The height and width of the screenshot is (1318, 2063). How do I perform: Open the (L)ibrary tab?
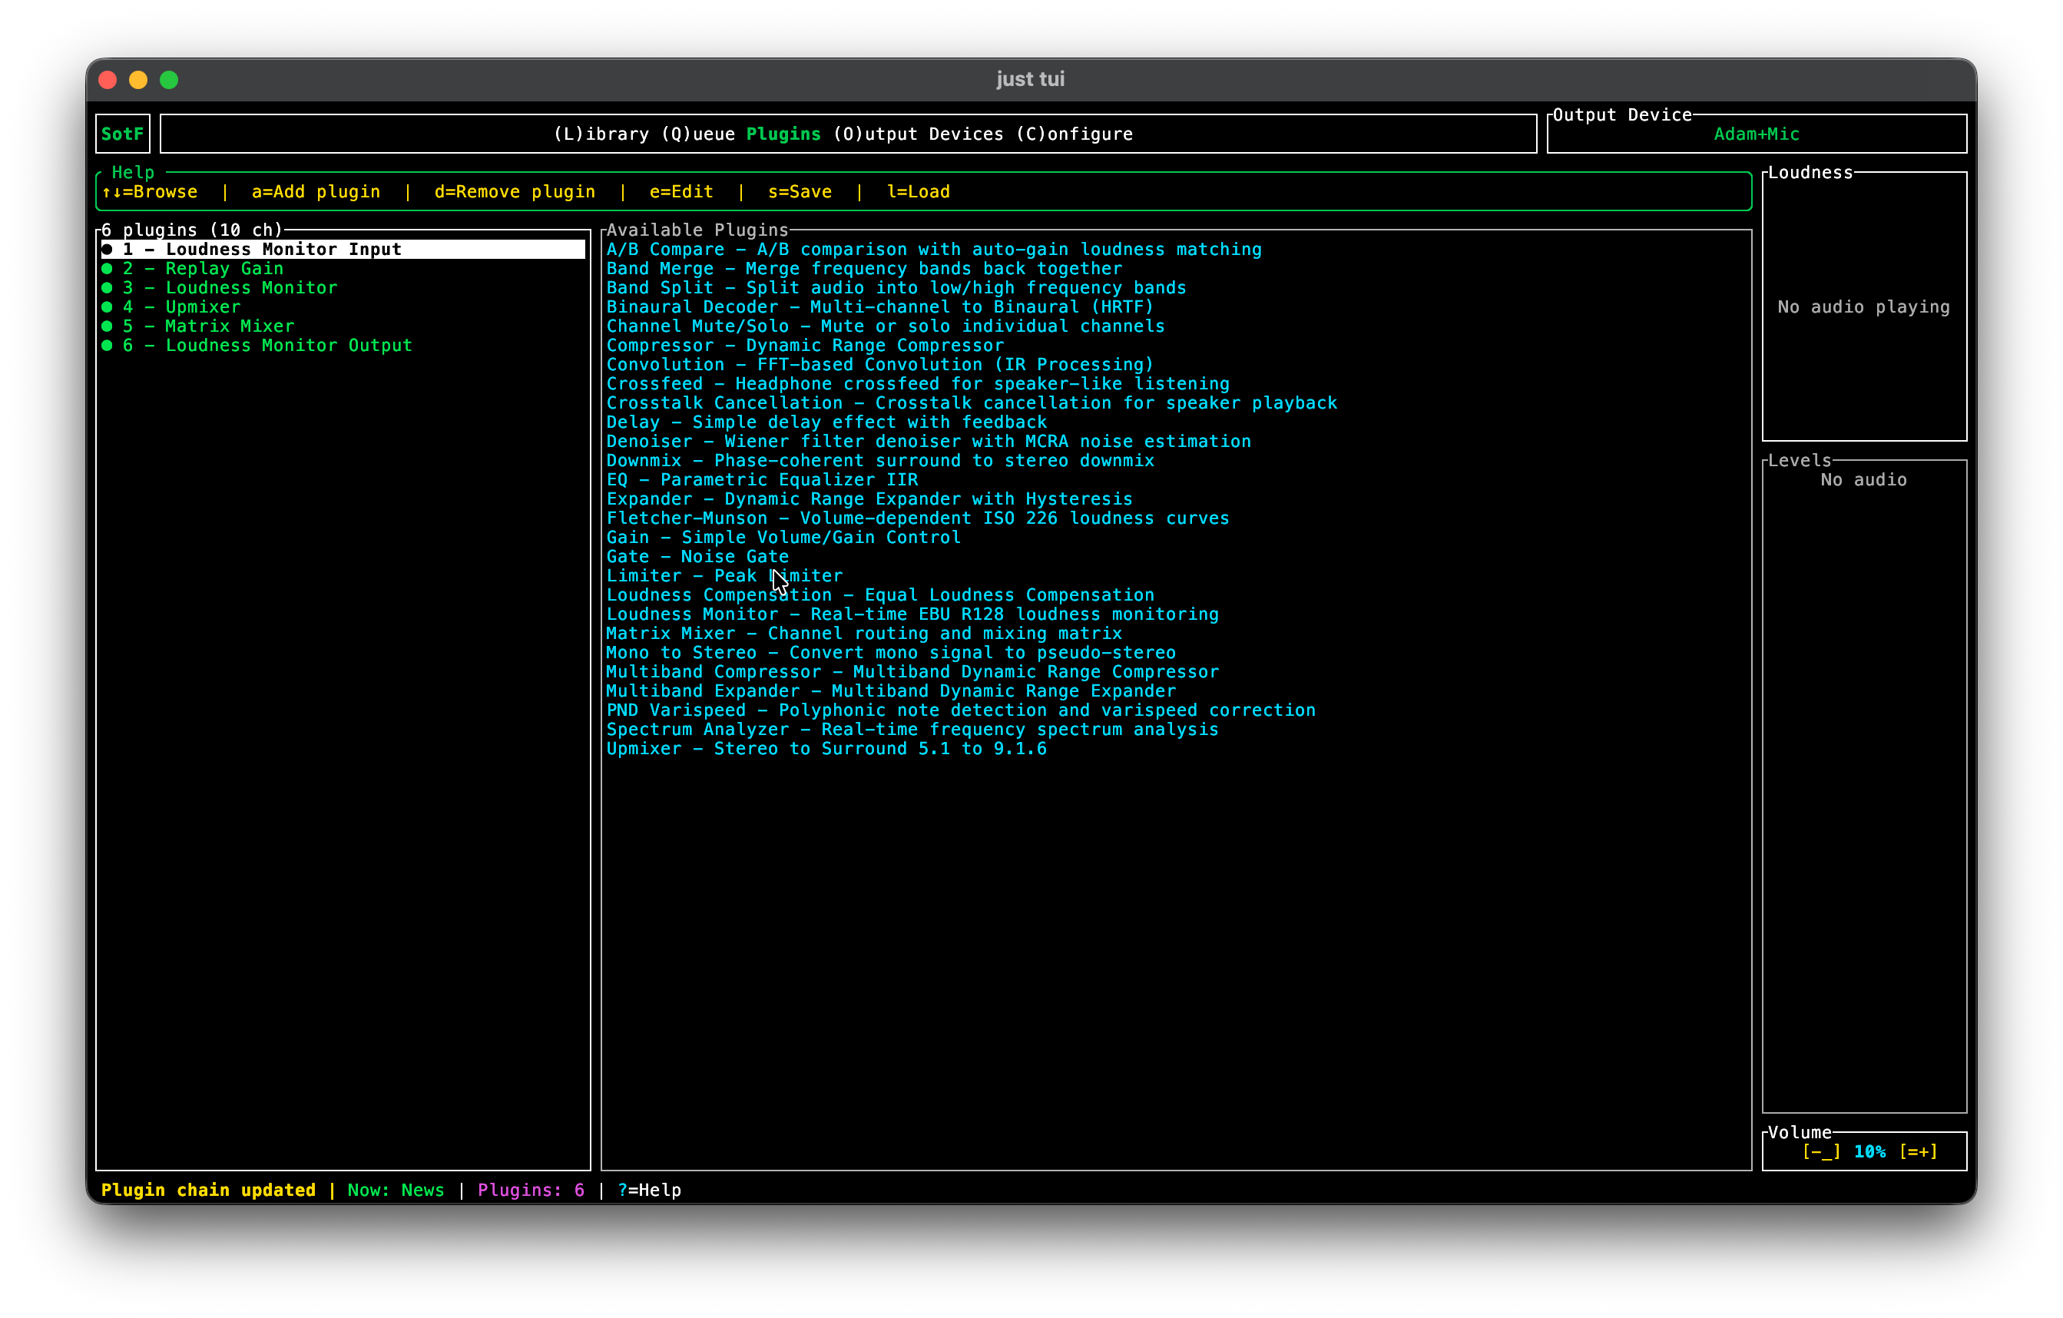click(x=601, y=134)
